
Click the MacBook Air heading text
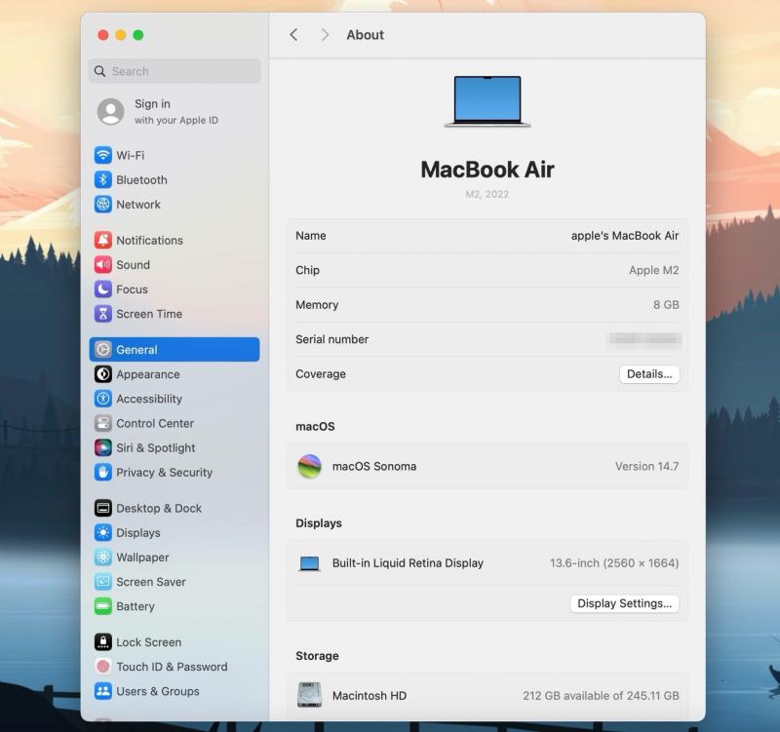coord(487,169)
